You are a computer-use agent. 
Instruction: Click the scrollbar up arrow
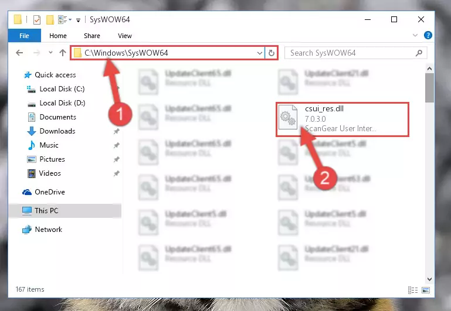[429, 69]
